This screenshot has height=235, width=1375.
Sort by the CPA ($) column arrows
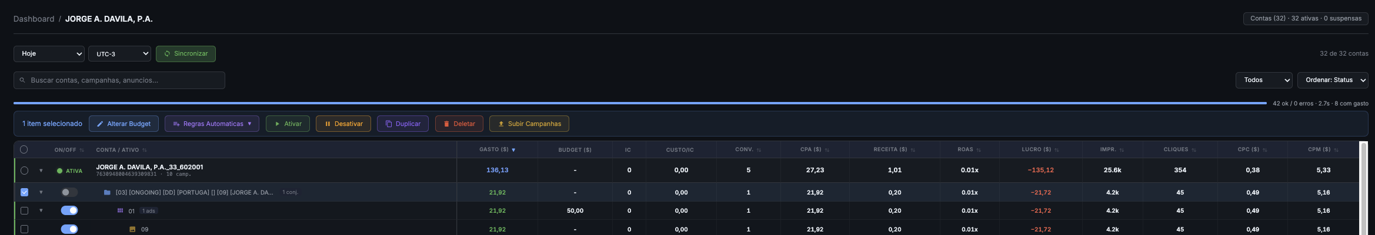(x=827, y=150)
